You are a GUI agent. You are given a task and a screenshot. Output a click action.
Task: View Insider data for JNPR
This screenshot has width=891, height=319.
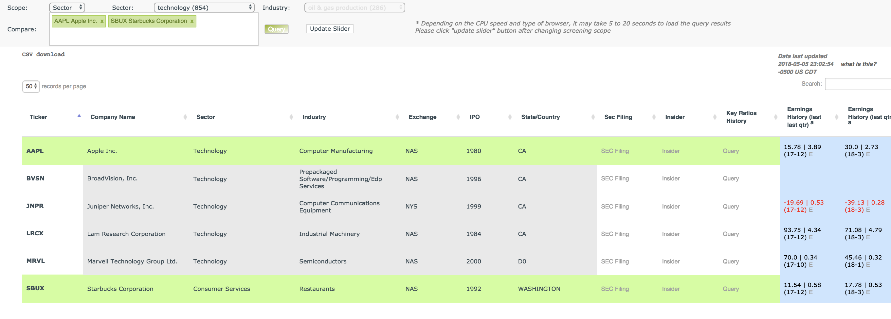pos(671,207)
